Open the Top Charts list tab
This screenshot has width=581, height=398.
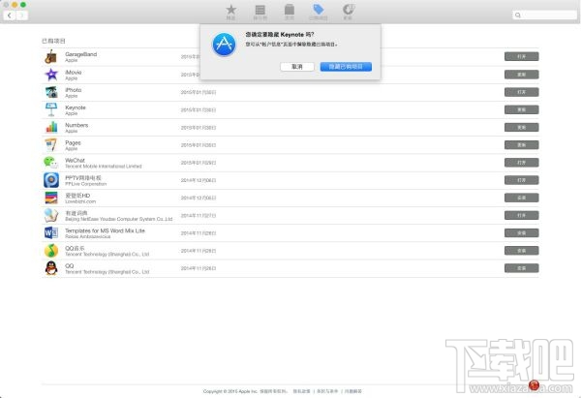click(x=260, y=12)
